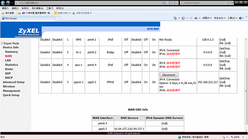
Task: Open the recent pages arrow beside Forward
Action: point(12,3)
